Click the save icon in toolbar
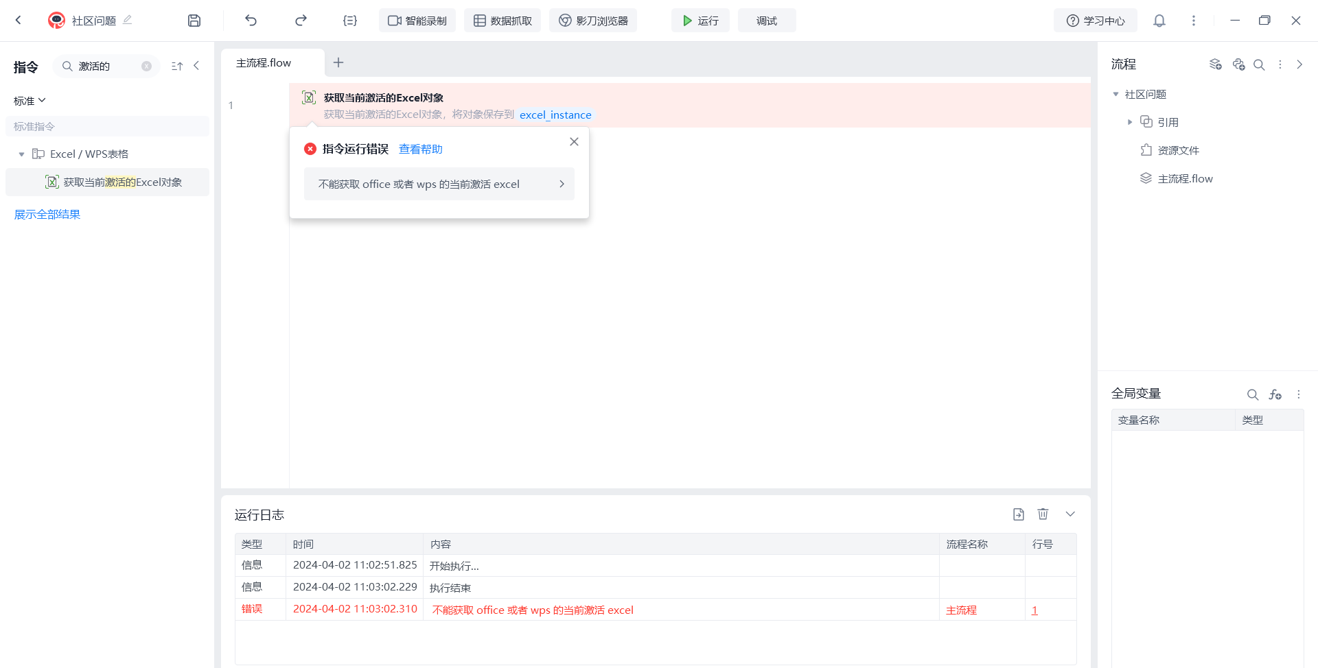The height and width of the screenshot is (668, 1318). click(194, 21)
